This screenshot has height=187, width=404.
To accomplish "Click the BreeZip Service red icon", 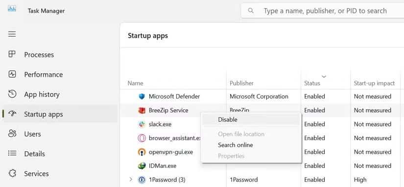I will pyautogui.click(x=142, y=110).
